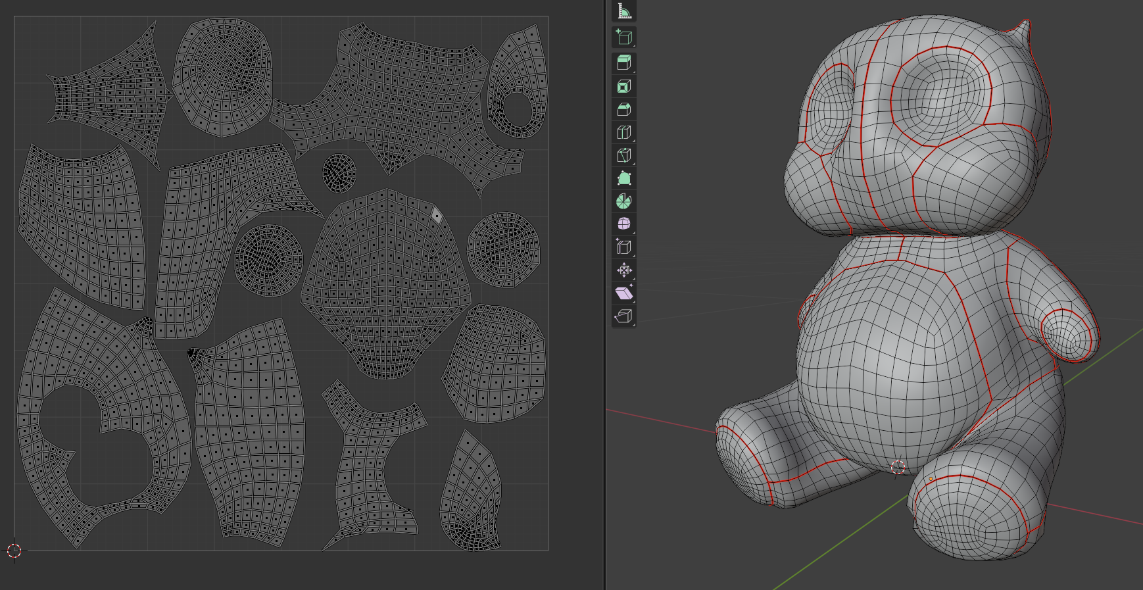
Task: Choose the Extrude Region tool
Action: (x=623, y=63)
